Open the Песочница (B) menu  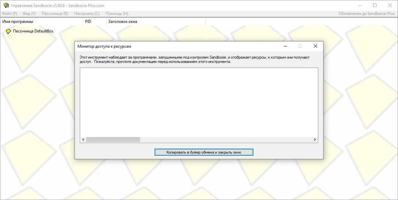pos(55,14)
